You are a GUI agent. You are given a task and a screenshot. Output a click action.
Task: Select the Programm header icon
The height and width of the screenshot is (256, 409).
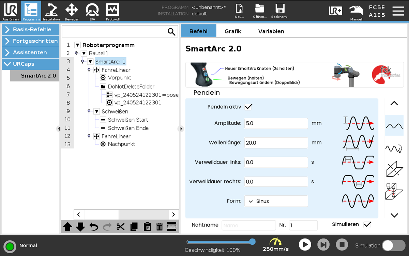tap(31, 11)
